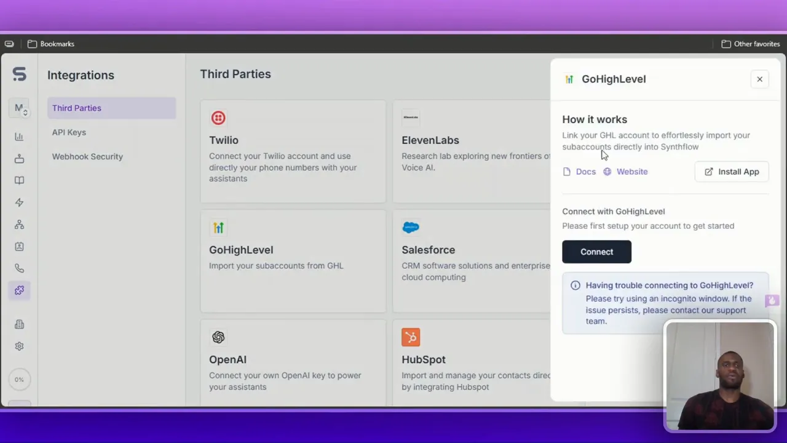Visit the Website link in the panel
Viewport: 787px width, 443px height.
[626, 172]
